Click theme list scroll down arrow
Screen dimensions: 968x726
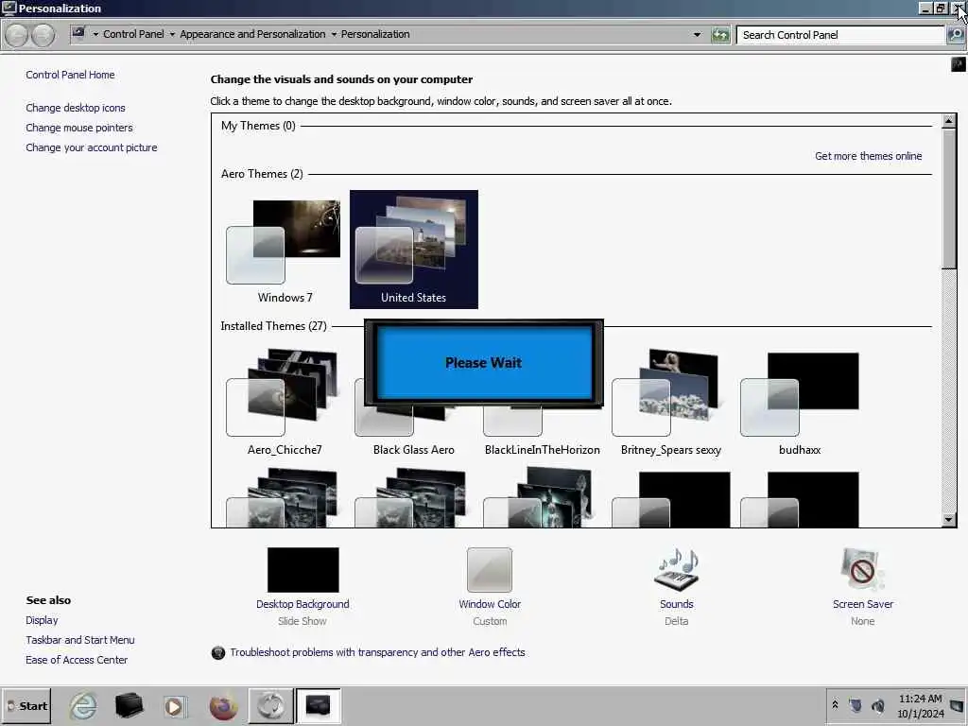[949, 520]
